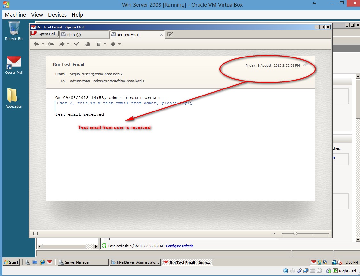Image resolution: width=360 pixels, height=276 pixels.
Task: Click the refresh icon beside Last Refresh text
Action: point(103,246)
